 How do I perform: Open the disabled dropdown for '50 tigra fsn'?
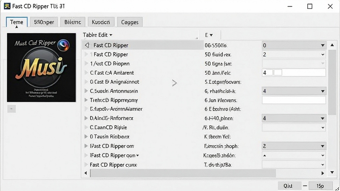(x=294, y=63)
